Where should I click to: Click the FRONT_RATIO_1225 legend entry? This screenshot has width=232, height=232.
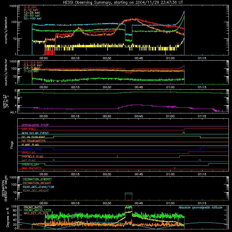point(37,210)
